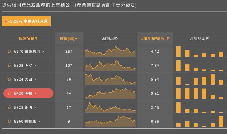
Task: Sort table by 市值(億) column
Action: (x=69, y=39)
